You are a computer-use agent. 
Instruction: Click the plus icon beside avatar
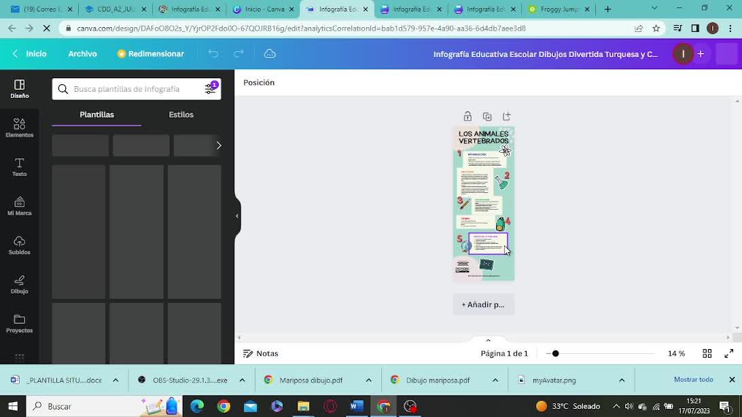tap(701, 54)
